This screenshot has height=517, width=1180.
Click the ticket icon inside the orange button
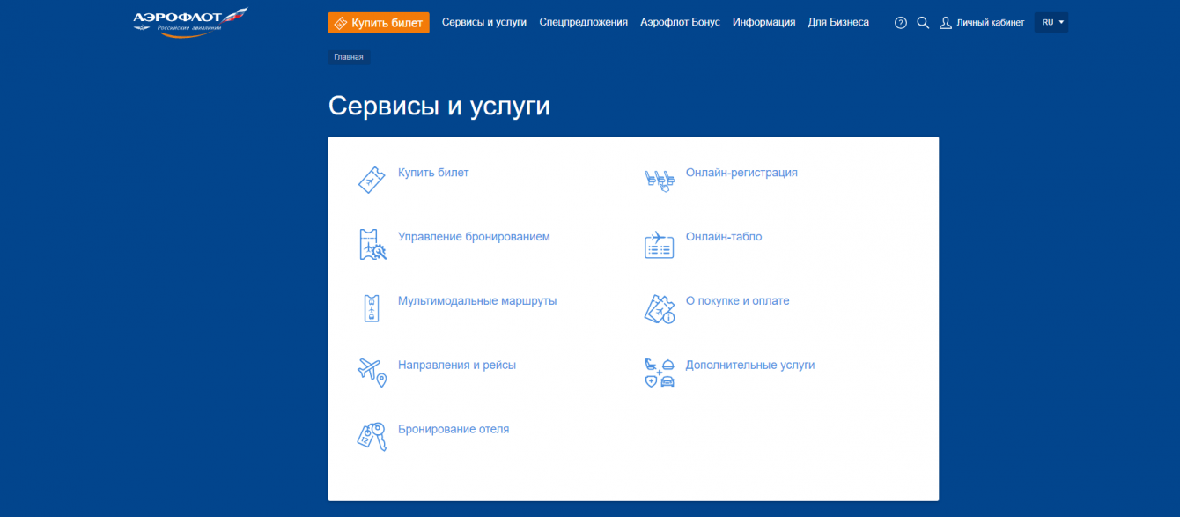pos(341,23)
